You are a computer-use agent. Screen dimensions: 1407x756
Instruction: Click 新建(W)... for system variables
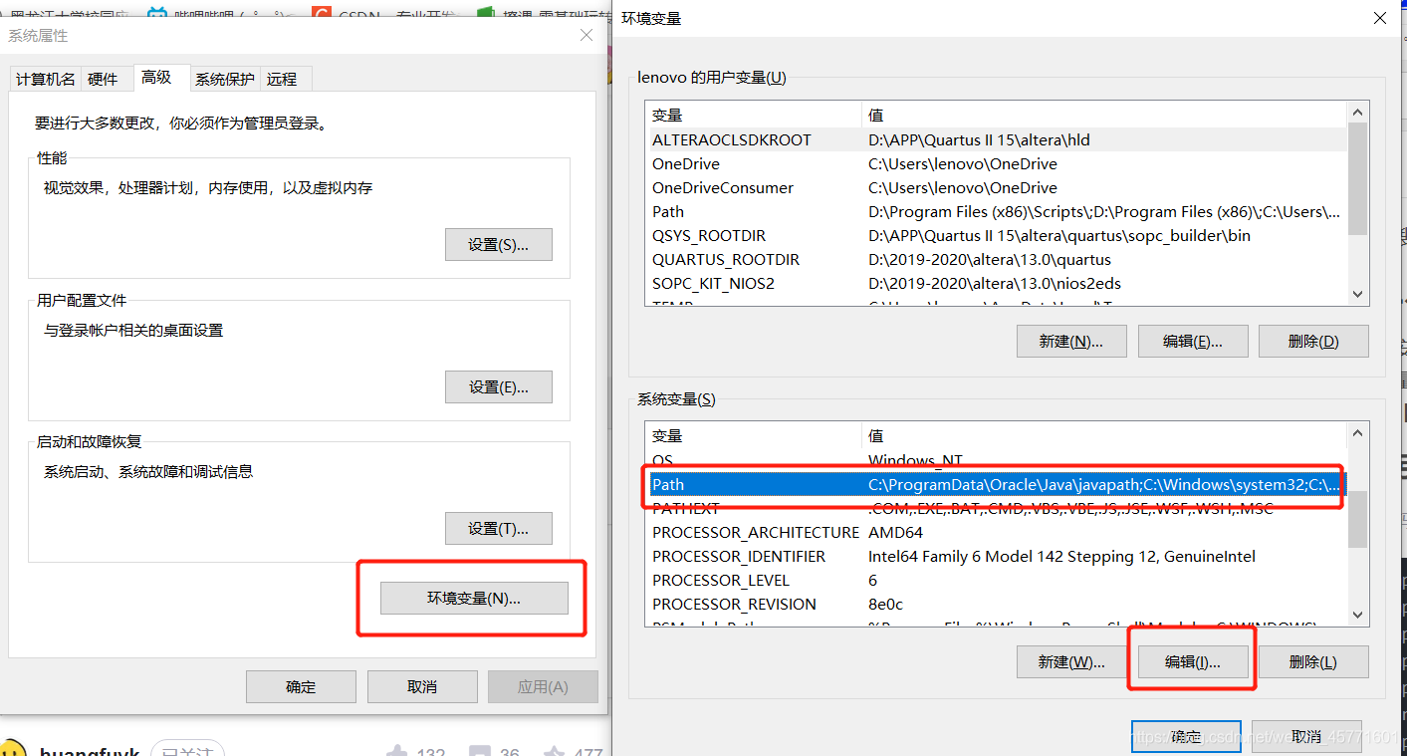1071,662
